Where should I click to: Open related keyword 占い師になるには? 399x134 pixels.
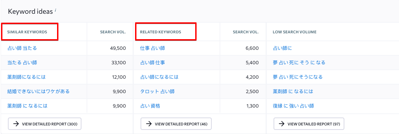click(x=159, y=77)
